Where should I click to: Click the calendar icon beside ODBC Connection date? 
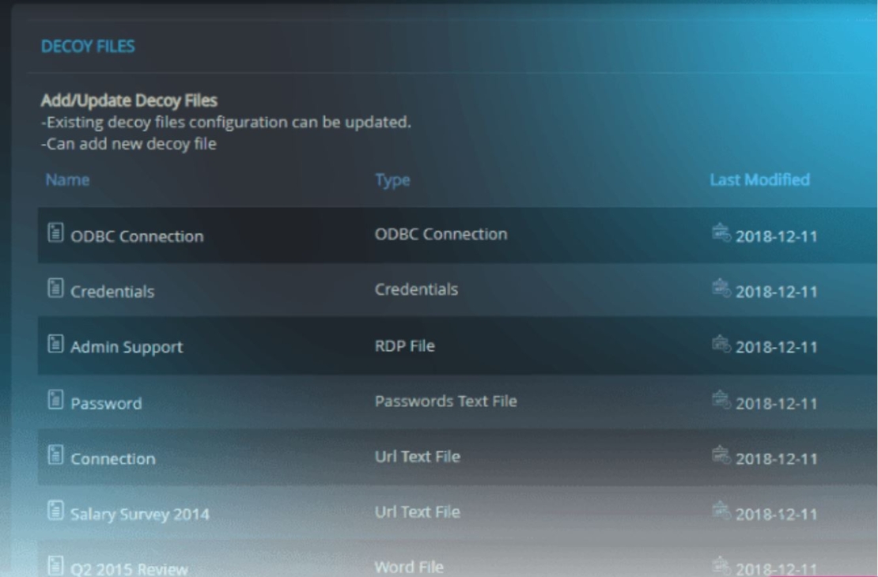[x=724, y=232]
